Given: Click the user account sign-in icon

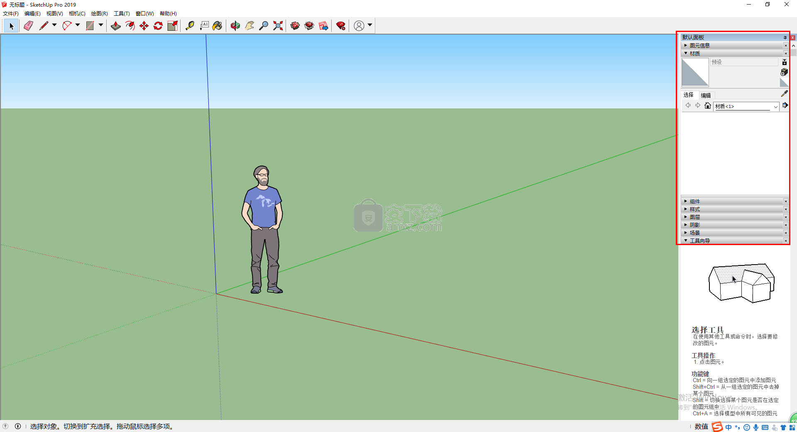Looking at the screenshot, I should tap(359, 26).
